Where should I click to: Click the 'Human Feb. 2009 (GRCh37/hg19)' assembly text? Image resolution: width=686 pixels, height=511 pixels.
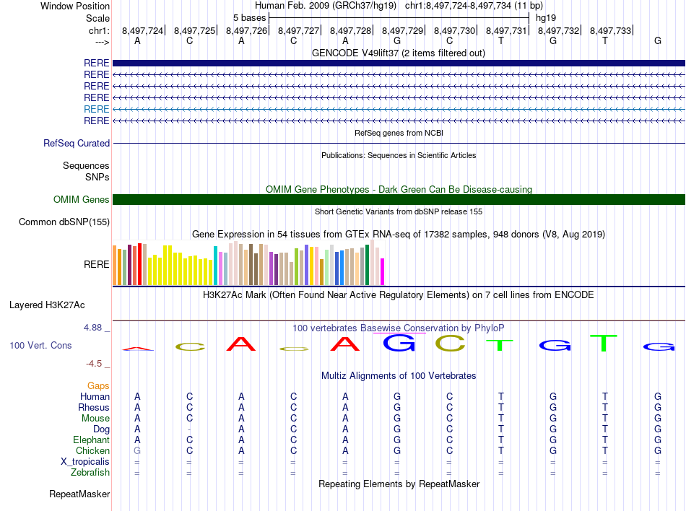coord(326,6)
